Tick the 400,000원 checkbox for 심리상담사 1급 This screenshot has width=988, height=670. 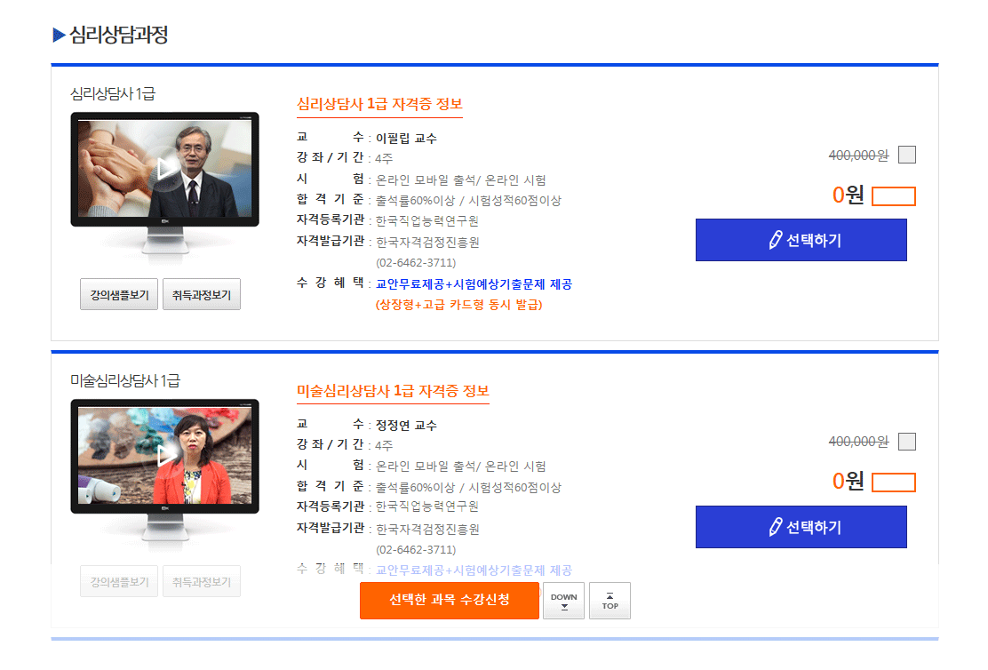pos(907,155)
